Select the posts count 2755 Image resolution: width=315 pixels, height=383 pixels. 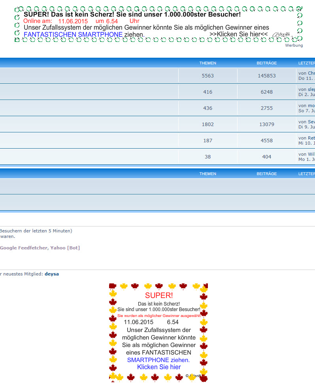pyautogui.click(x=267, y=108)
